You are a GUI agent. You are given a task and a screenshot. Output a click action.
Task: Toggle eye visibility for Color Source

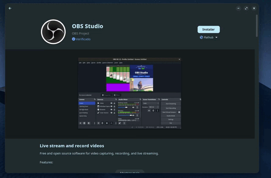coord(111,113)
